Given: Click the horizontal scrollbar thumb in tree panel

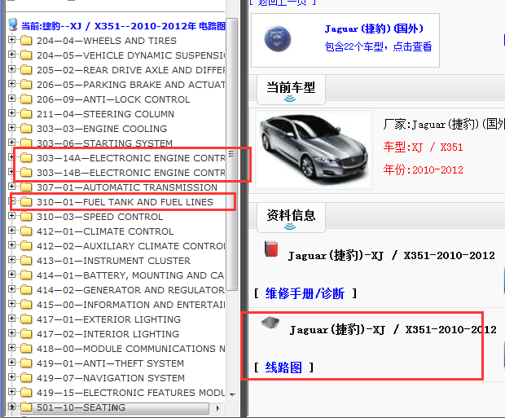Looking at the screenshot, I should coord(114,408).
